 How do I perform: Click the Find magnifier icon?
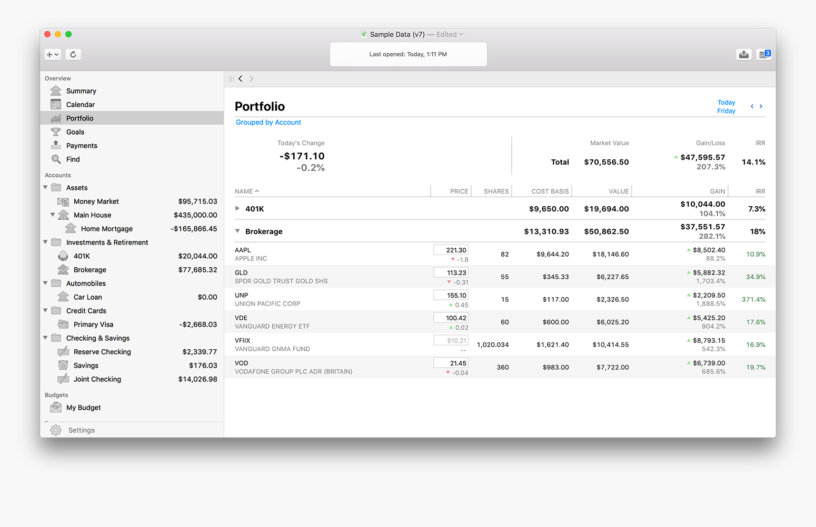[x=56, y=159]
